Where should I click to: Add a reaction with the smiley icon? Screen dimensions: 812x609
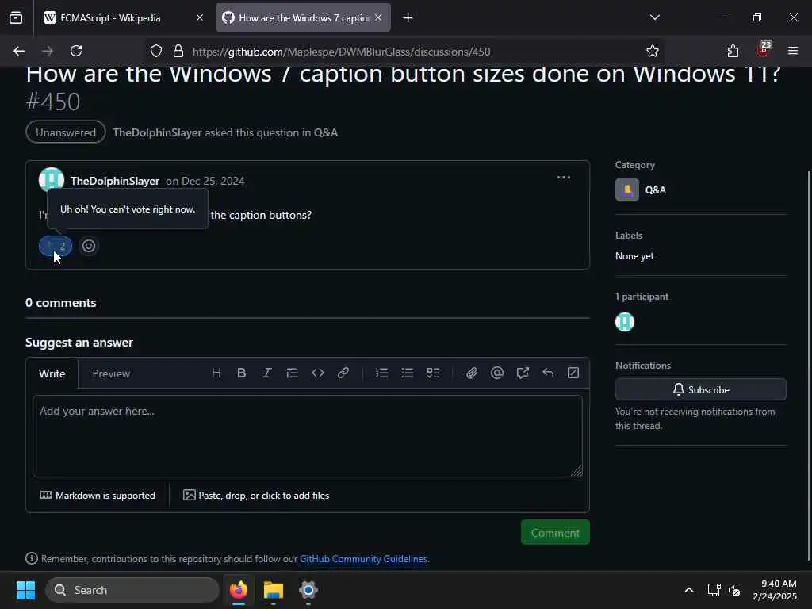click(89, 246)
